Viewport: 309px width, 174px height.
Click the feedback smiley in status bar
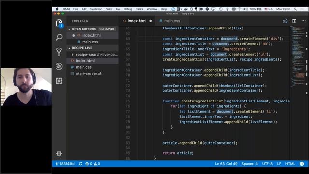coord(302,164)
